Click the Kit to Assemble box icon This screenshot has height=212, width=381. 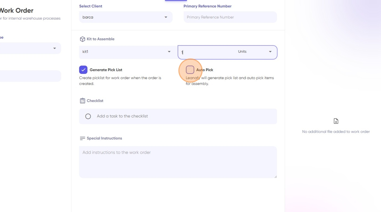coord(82,39)
